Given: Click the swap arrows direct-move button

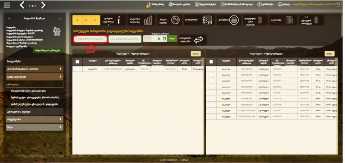Looking at the screenshot, I should tap(199, 40).
